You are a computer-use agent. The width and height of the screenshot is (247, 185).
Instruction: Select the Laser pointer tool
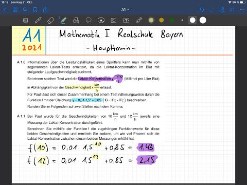pos(139,21)
